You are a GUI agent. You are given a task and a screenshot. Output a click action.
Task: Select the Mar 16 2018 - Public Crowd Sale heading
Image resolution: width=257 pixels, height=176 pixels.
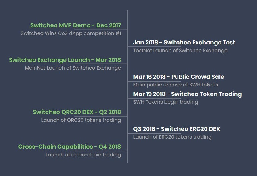click(179, 77)
